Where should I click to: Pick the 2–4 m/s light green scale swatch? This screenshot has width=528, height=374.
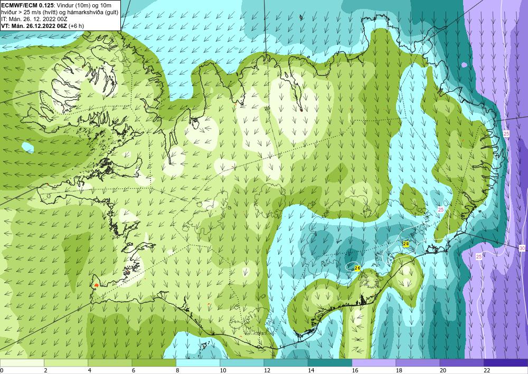66,362
